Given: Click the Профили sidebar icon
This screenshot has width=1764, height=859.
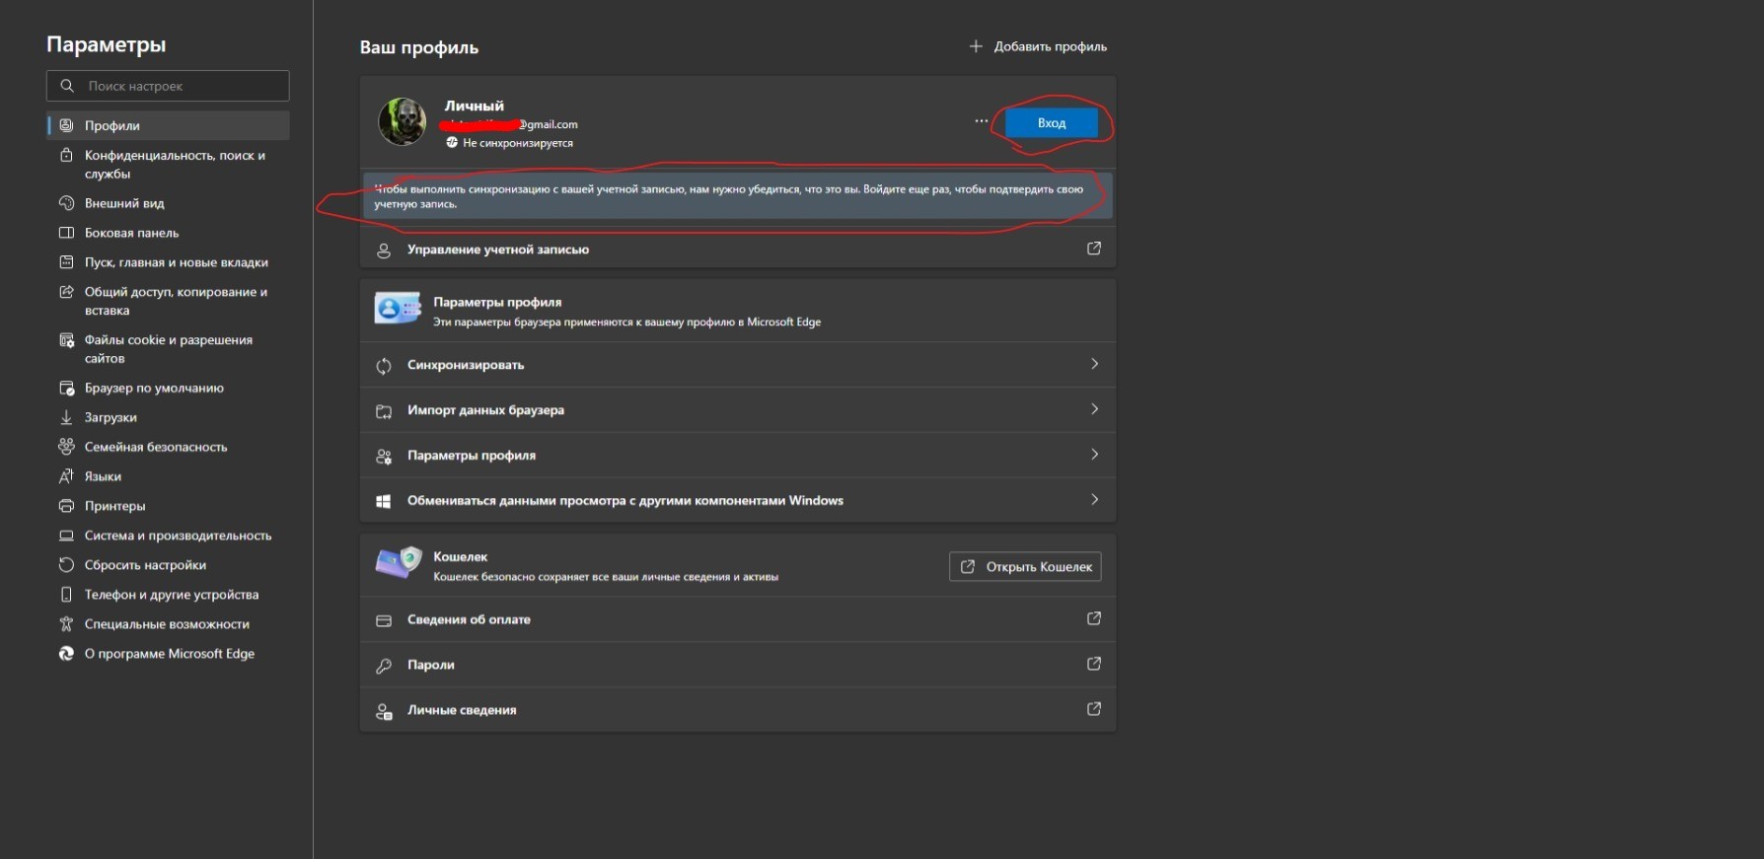Looking at the screenshot, I should click(66, 125).
